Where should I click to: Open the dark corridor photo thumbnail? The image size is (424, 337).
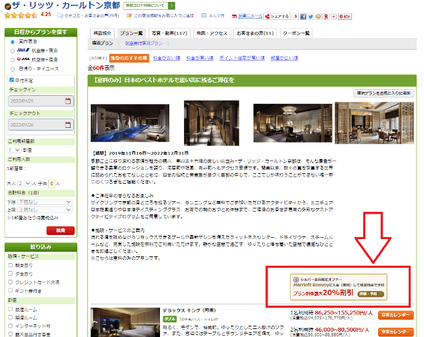[211, 123]
